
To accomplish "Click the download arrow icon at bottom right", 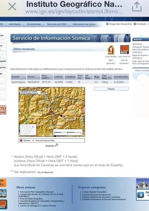I will (x=141, y=195).
